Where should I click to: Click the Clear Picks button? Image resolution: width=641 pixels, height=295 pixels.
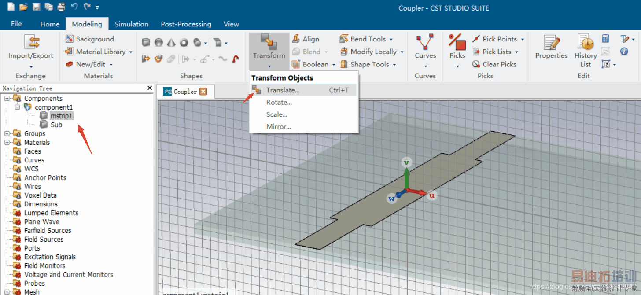tap(494, 64)
